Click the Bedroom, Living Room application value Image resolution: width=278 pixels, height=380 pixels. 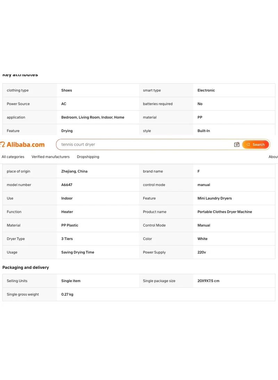[x=92, y=117]
